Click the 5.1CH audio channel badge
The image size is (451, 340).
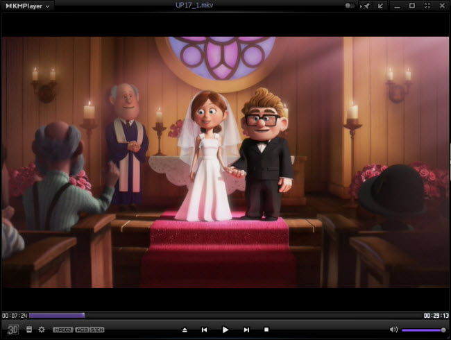coord(97,330)
